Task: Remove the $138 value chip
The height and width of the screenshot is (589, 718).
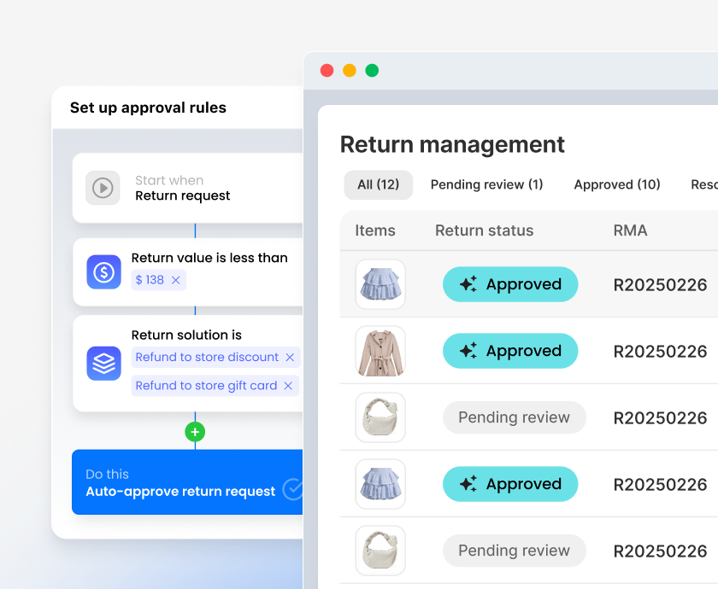Action: [178, 279]
